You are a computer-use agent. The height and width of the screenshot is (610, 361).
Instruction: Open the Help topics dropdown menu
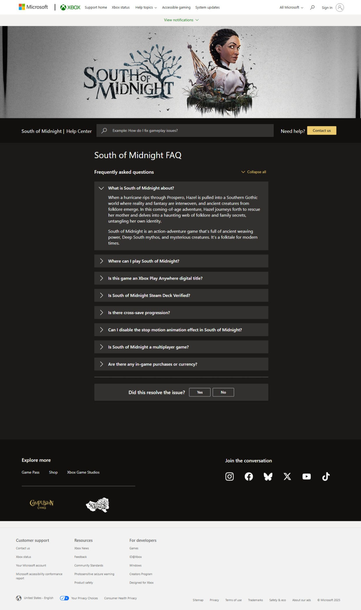coord(146,8)
